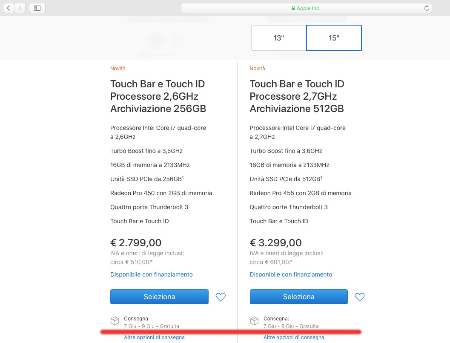
Task: Pick the ringed color swatch above Novità
Action: point(156,40)
